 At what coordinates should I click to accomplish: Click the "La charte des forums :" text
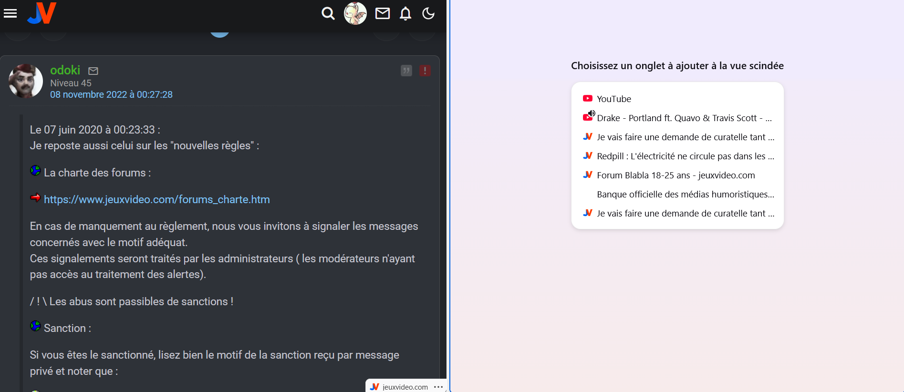(x=97, y=173)
